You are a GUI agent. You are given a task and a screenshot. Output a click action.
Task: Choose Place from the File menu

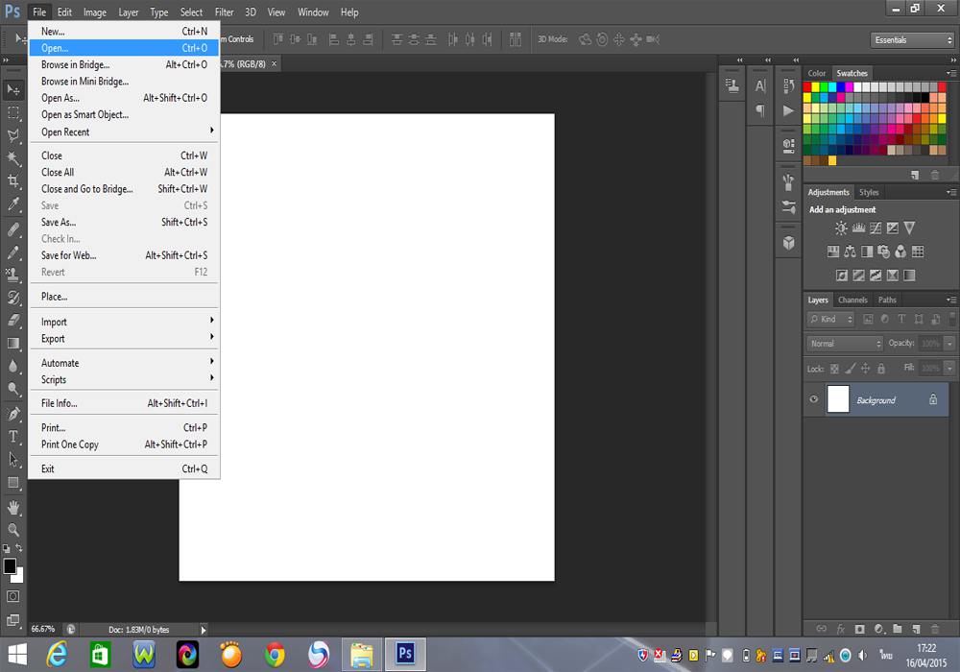tap(54, 297)
